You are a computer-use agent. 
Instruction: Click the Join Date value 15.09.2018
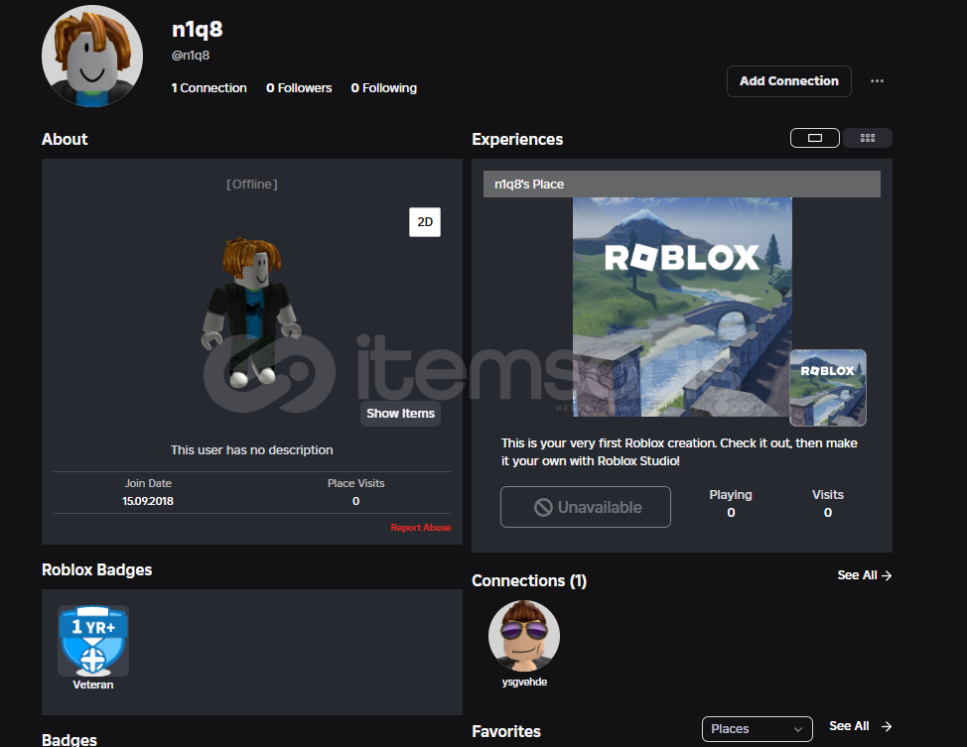[x=148, y=501]
